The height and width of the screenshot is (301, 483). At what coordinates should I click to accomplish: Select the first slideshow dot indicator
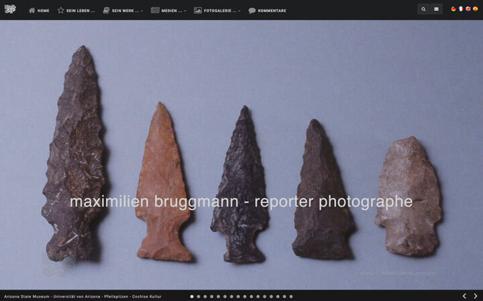point(192,296)
